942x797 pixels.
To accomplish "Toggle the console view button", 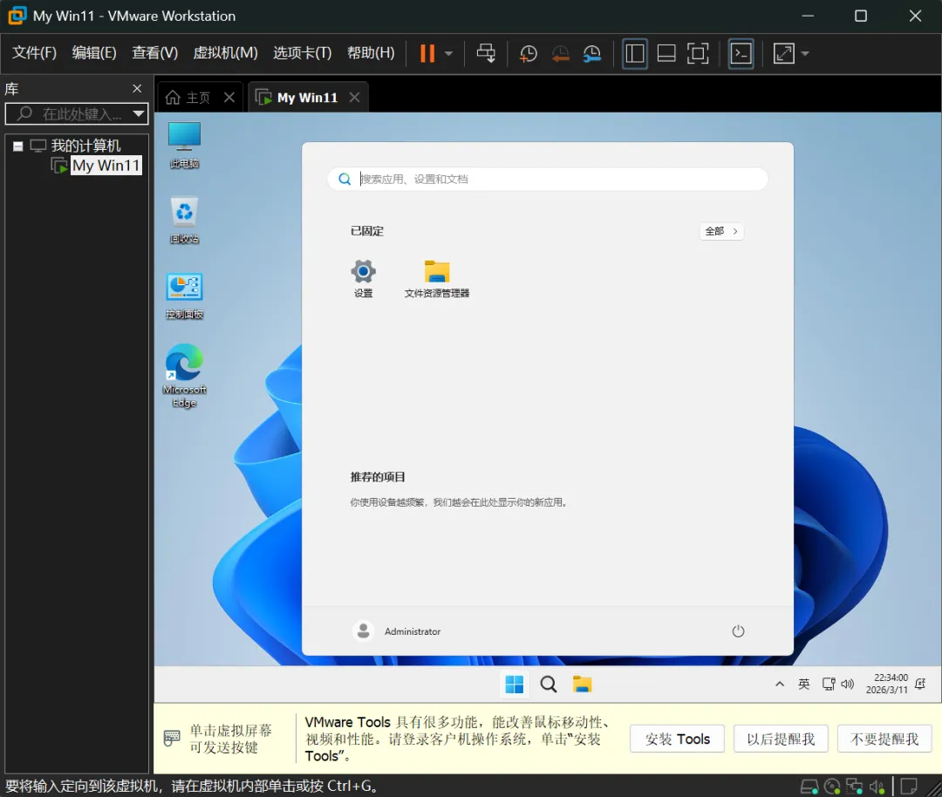I will [x=741, y=53].
